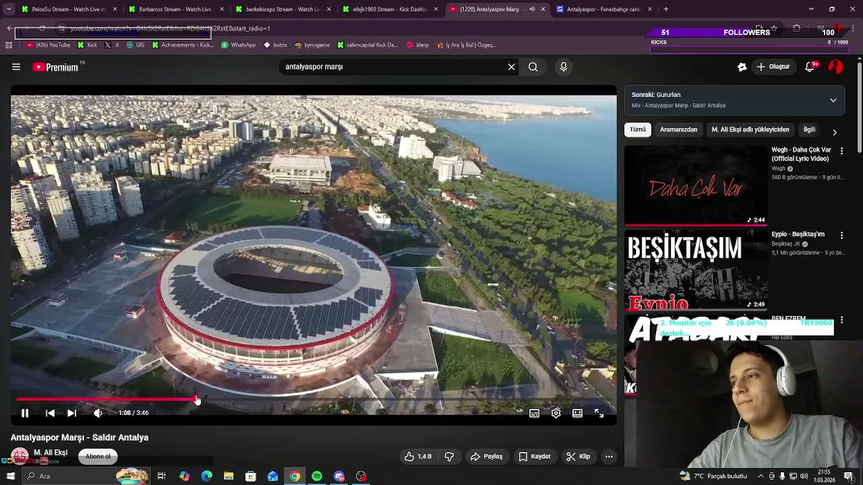Open the Kick bookmark

pos(88,45)
